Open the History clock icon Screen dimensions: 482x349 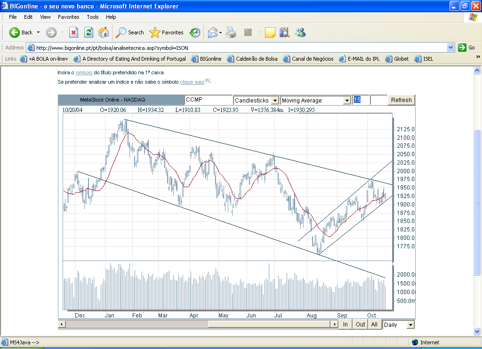(195, 32)
